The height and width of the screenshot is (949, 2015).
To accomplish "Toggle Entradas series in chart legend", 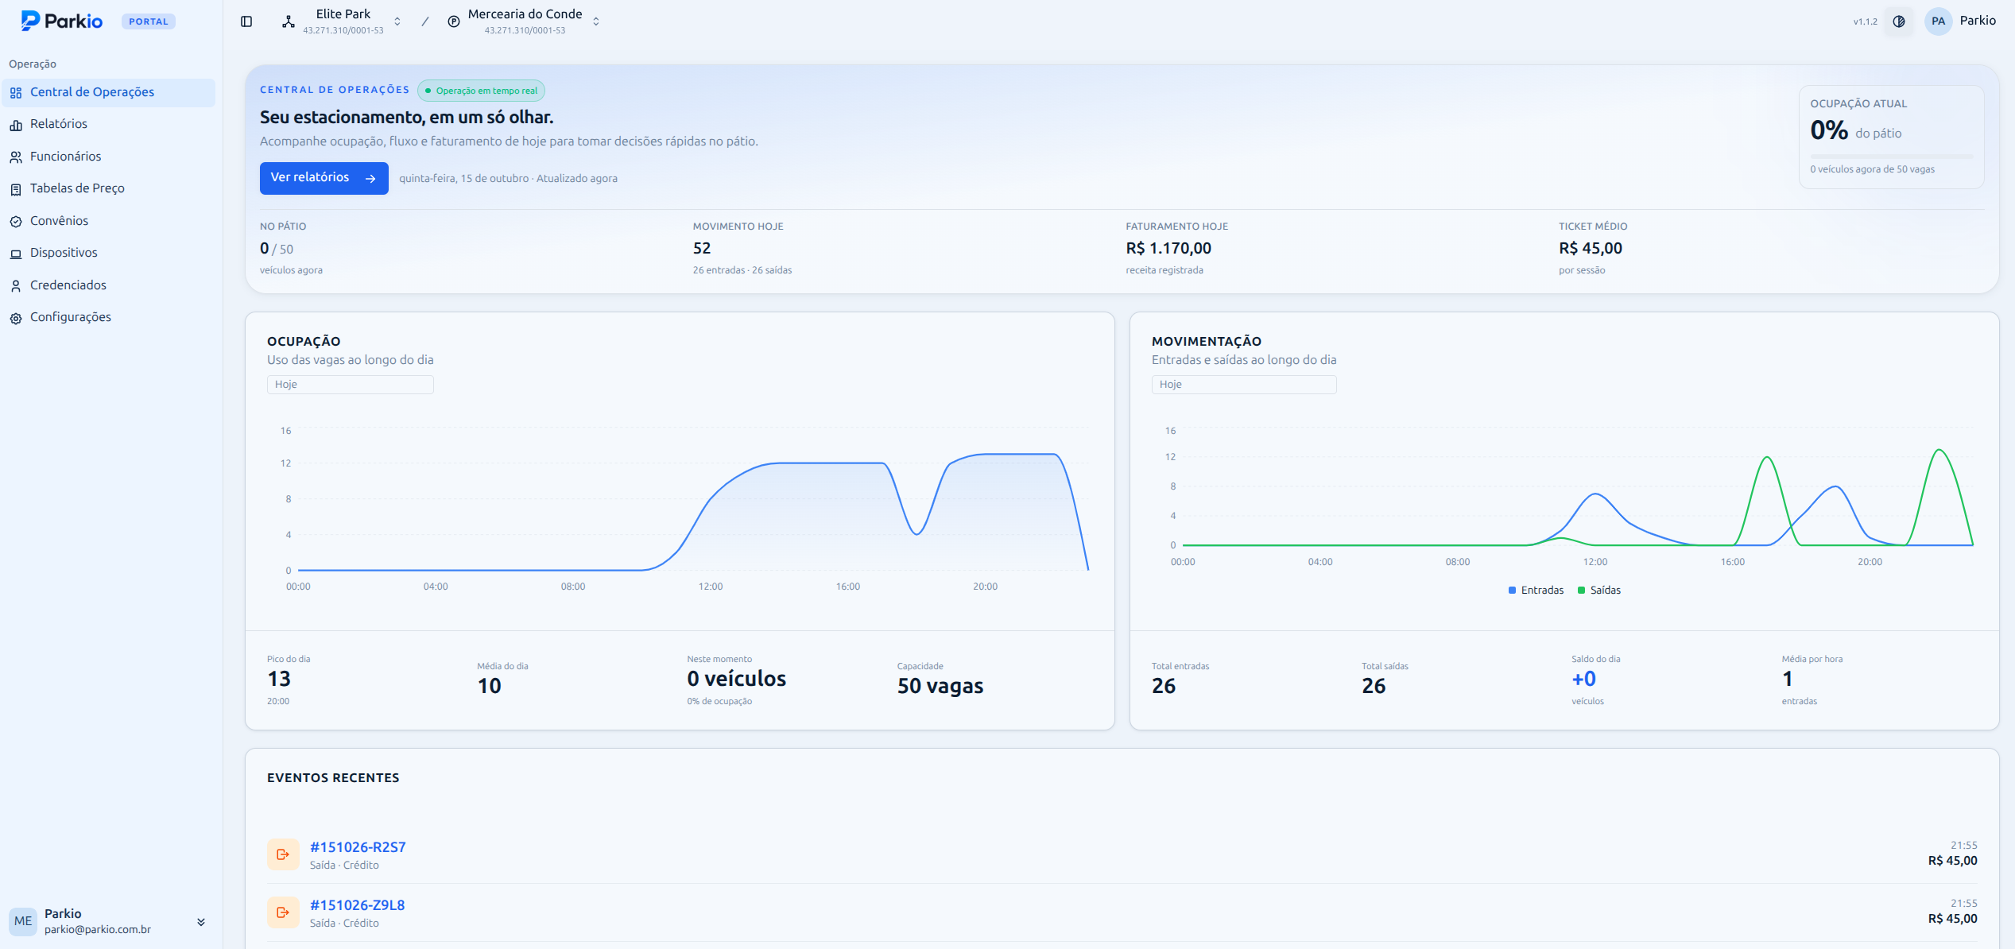I will coord(1536,590).
